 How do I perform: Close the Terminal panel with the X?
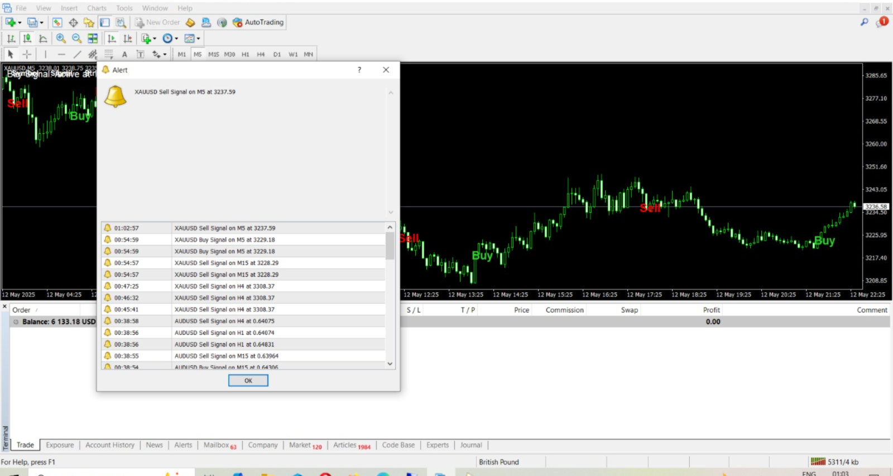click(x=4, y=307)
